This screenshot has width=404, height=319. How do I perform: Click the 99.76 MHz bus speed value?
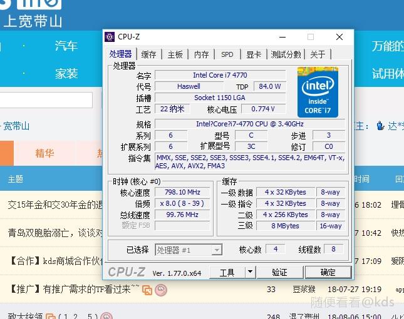[182, 215]
